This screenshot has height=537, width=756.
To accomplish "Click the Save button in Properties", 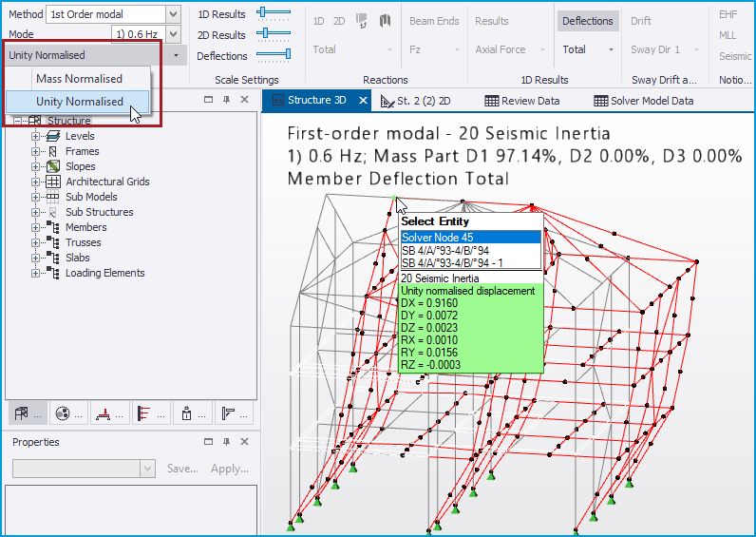I will [x=182, y=469].
